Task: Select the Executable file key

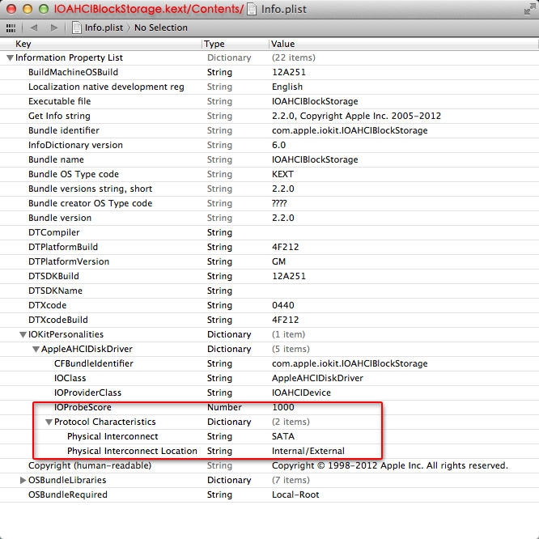Action: coord(59,101)
